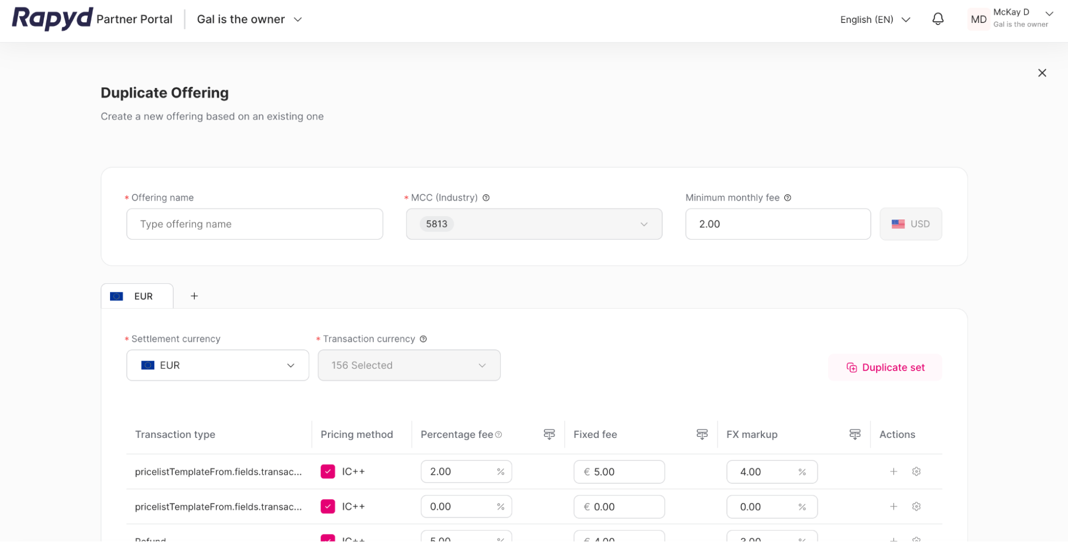Select the EUR currency set tab
Image resolution: width=1068 pixels, height=542 pixels.
pyautogui.click(x=137, y=296)
